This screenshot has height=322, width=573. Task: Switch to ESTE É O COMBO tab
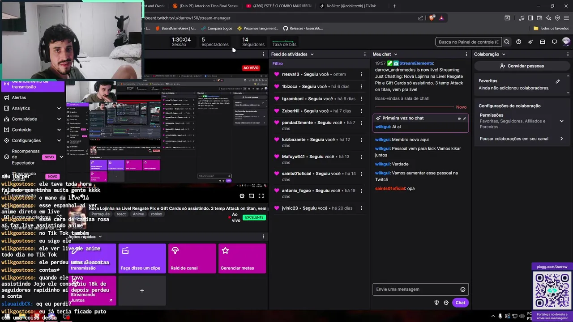point(278,6)
